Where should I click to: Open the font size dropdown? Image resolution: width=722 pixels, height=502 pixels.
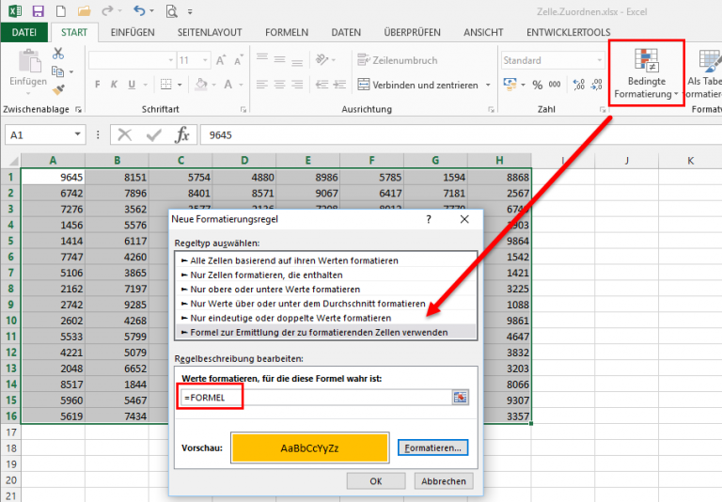205,60
